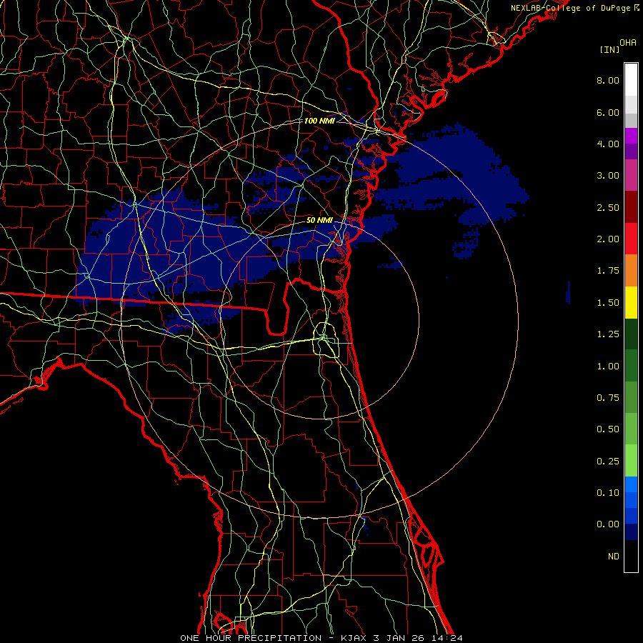Click the dark red 2.50 legend color
The width and height of the screenshot is (643, 643).
631,207
